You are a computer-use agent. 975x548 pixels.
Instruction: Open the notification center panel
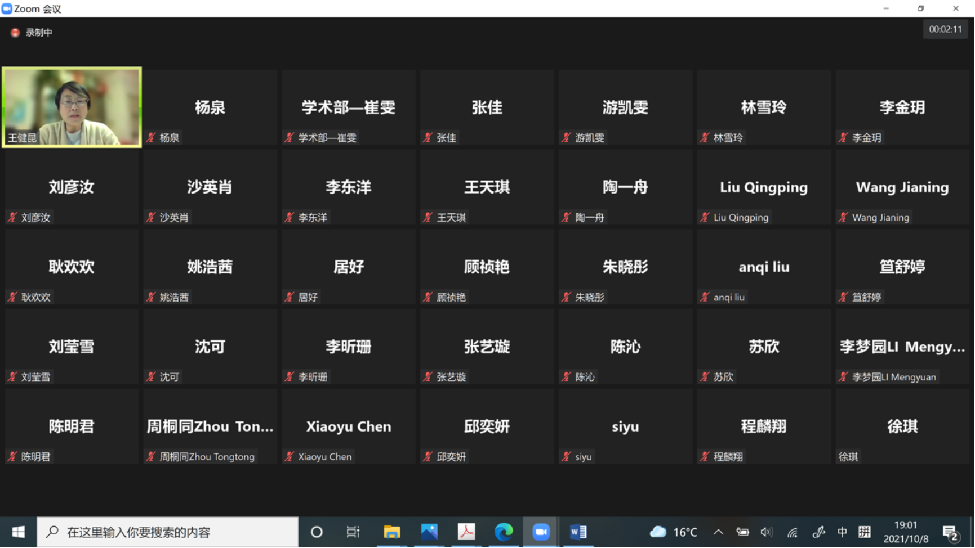point(950,533)
